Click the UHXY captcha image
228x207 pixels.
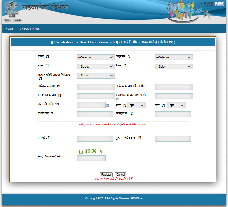(91, 151)
